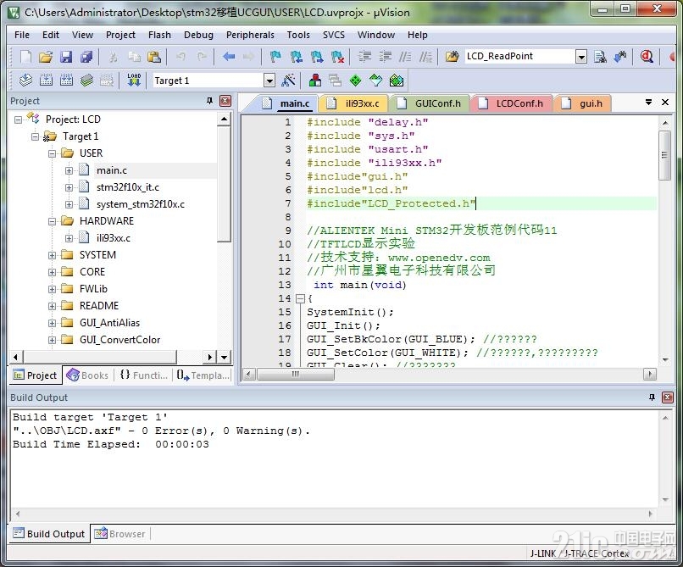The height and width of the screenshot is (567, 683).
Task: Select system_stm32f10x.c in project tree
Action: 141,204
